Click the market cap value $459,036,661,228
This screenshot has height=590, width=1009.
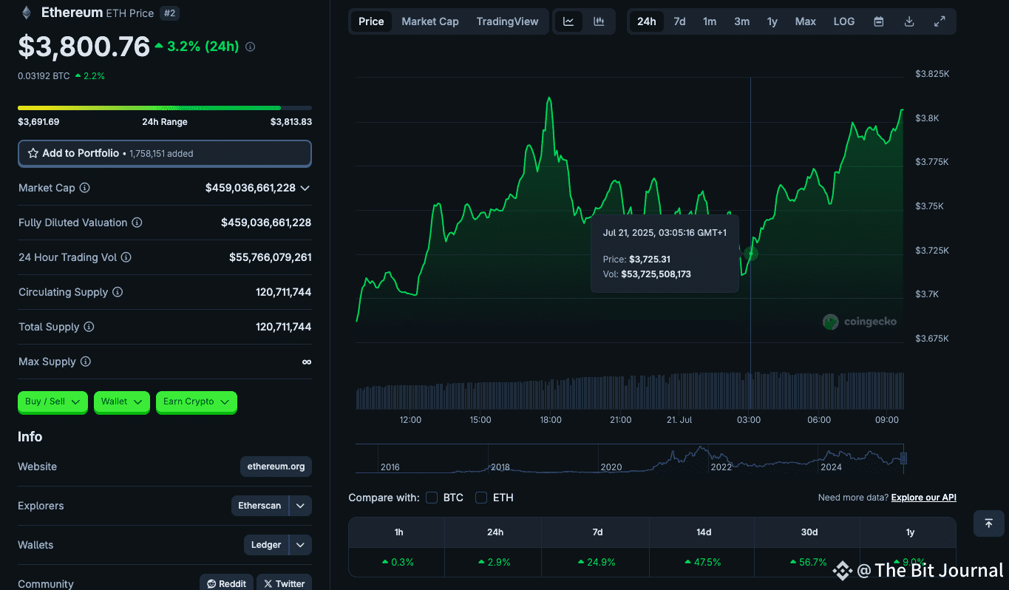click(x=251, y=188)
